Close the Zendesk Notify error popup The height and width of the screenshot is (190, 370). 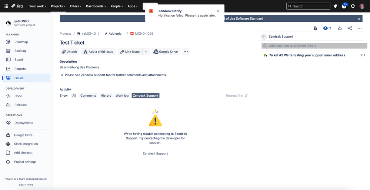(218, 11)
